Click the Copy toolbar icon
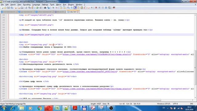 pyautogui.click(x=30, y=8)
